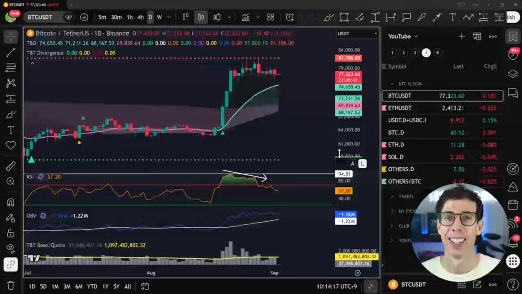Switch chart to 4h timeframe
The width and height of the screenshot is (522, 294).
[x=140, y=17]
